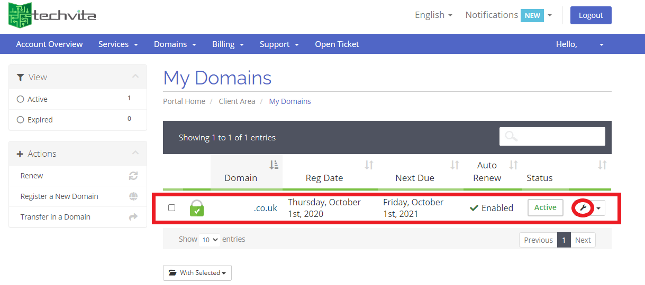Collapse the Actions panel chevron
The image size is (645, 285).
[135, 153]
